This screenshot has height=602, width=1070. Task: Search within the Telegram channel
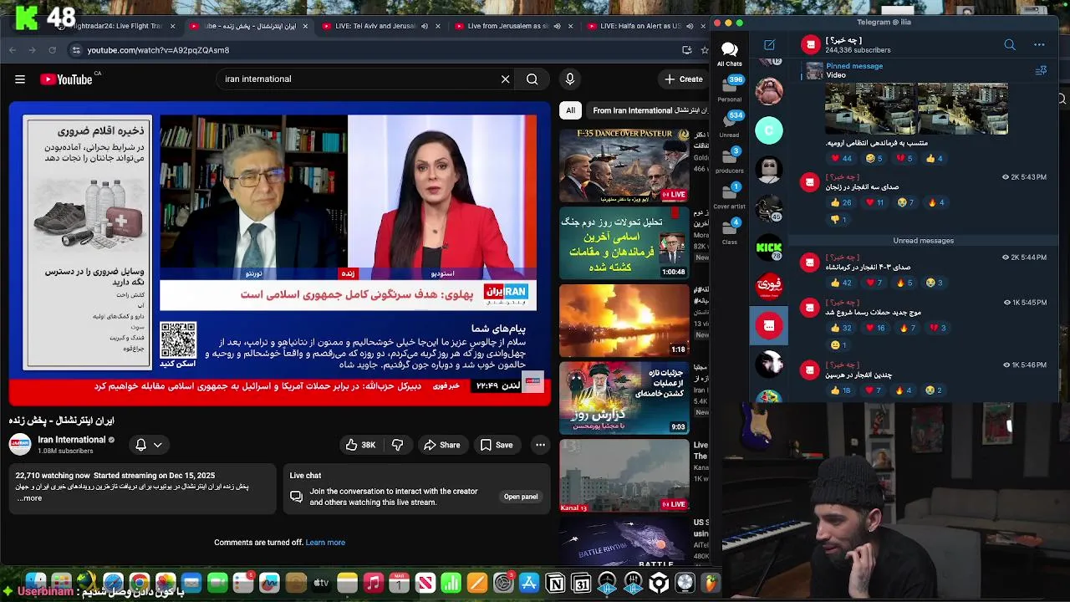(1010, 45)
